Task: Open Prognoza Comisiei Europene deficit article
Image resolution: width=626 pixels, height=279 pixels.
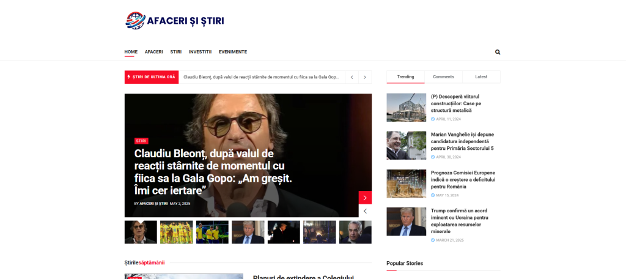Action: [x=463, y=180]
